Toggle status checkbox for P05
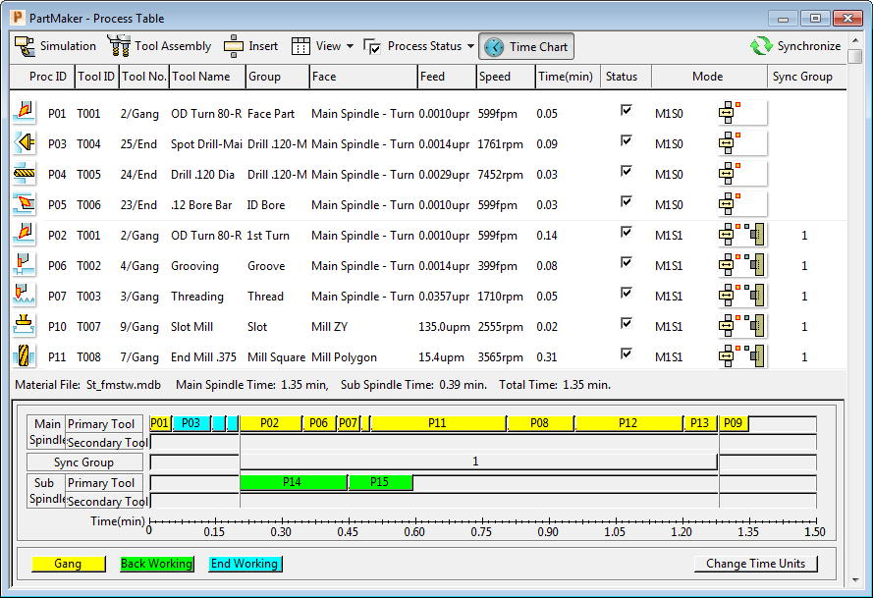Screen dimensions: 873x598 (627, 201)
